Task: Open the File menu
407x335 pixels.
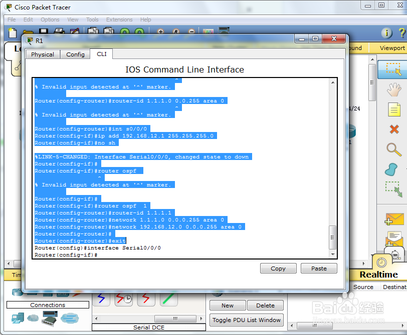Action: coord(12,19)
